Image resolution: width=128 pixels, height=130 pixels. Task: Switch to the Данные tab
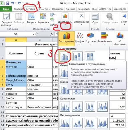(x=70, y=9)
